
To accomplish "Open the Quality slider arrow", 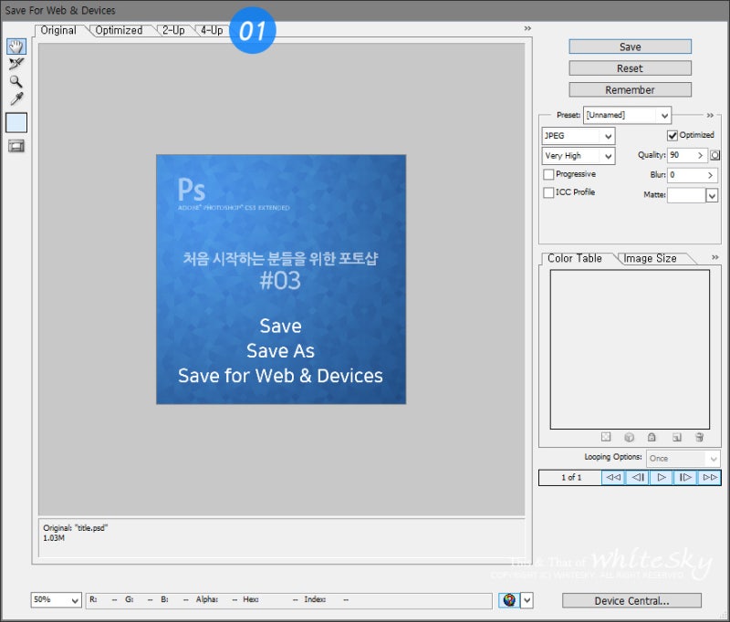I will [x=700, y=155].
